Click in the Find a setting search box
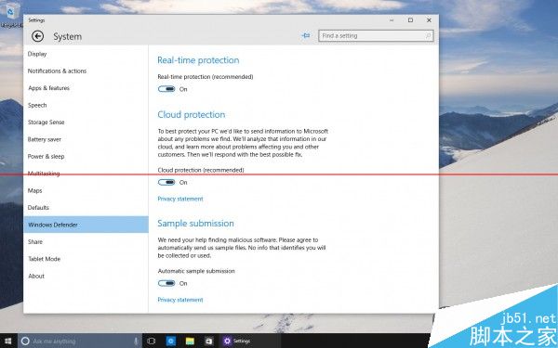This screenshot has height=348, width=558. pyautogui.click(x=376, y=35)
